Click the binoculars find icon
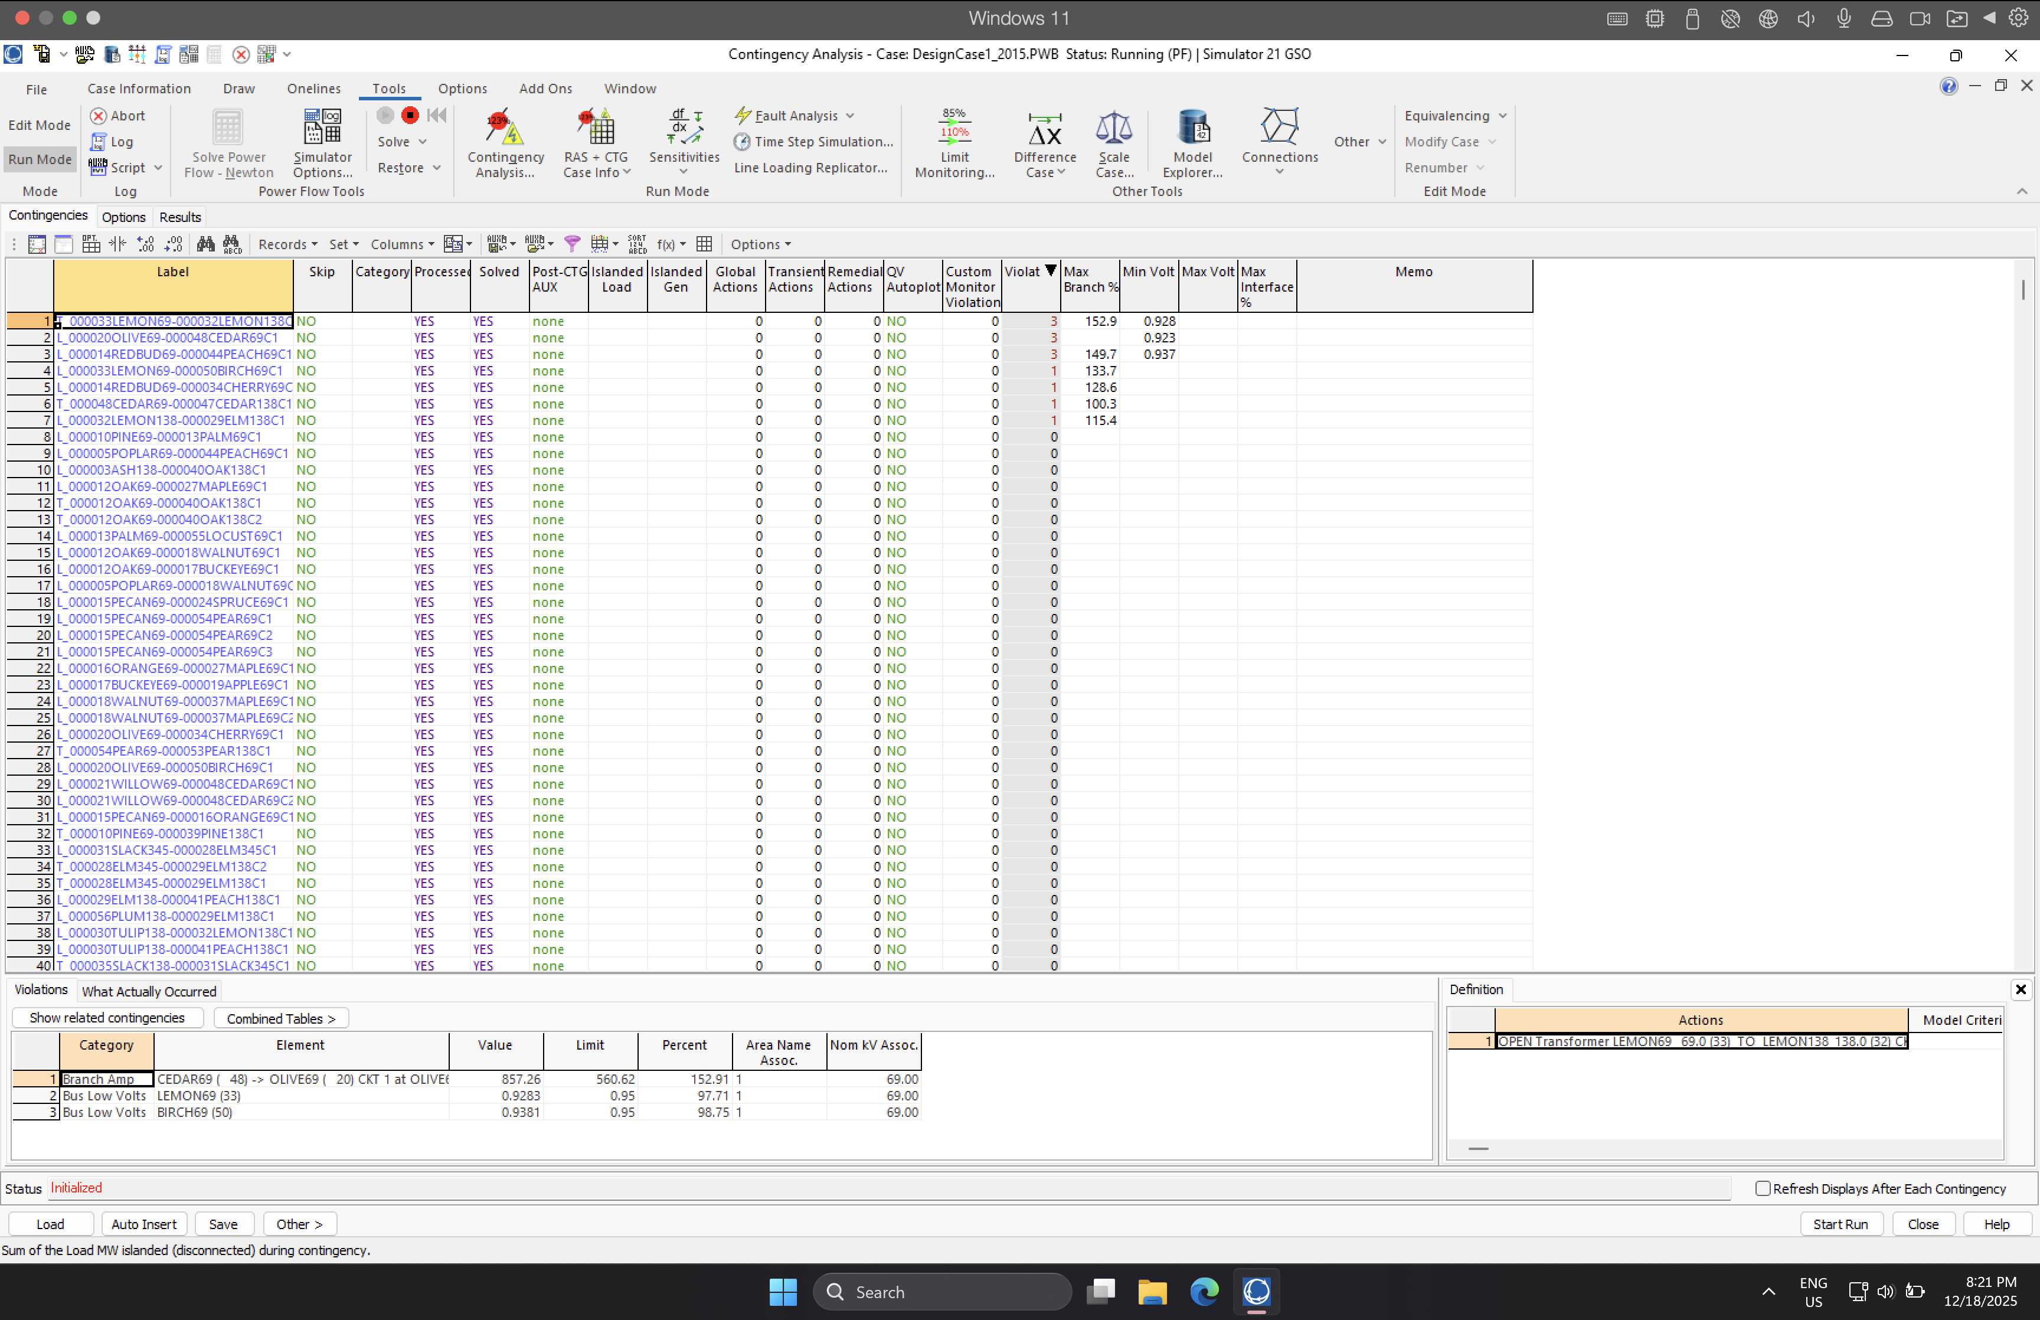The image size is (2040, 1320). (205, 244)
